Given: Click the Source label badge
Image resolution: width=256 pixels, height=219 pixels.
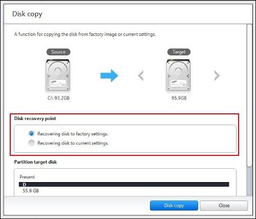Looking at the screenshot, I should click(58, 52).
